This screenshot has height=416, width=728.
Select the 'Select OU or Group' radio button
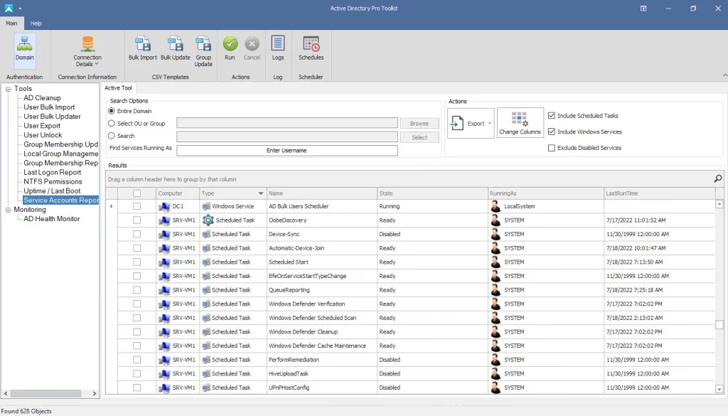click(112, 124)
